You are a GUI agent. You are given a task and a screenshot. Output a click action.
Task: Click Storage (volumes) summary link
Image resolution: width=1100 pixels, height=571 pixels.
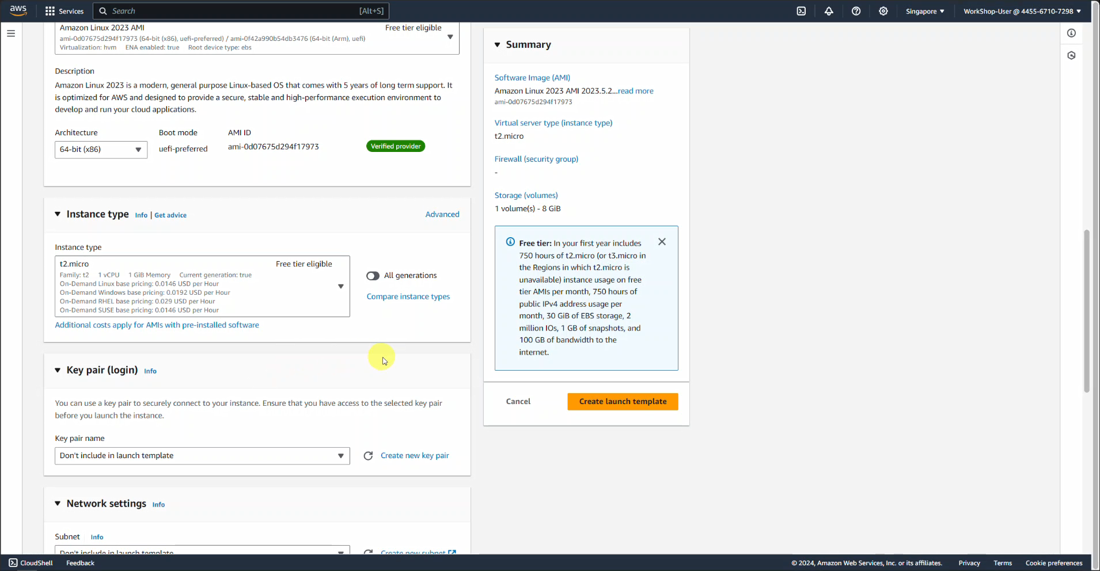click(526, 196)
